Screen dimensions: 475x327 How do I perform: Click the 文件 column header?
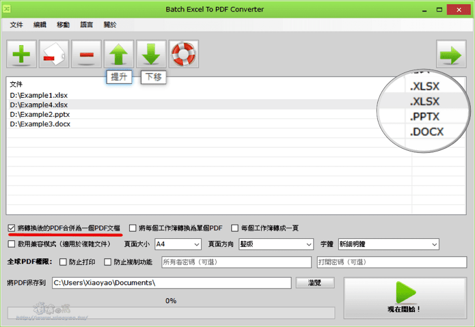coord(16,84)
